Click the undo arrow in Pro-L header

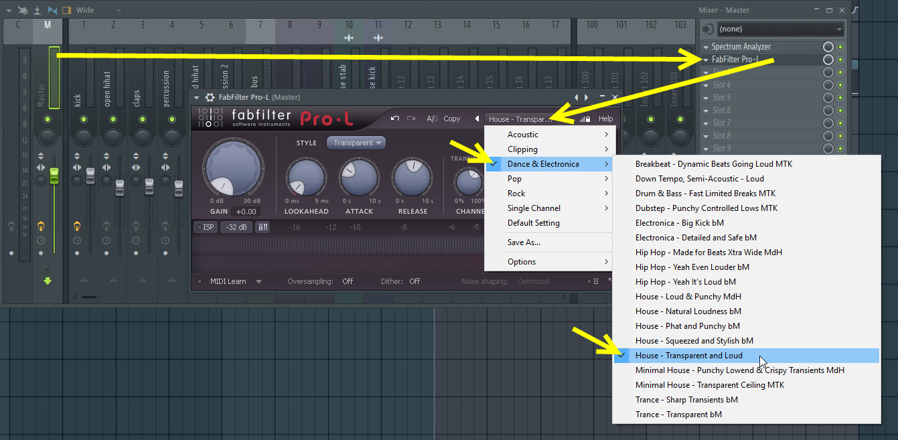point(395,119)
